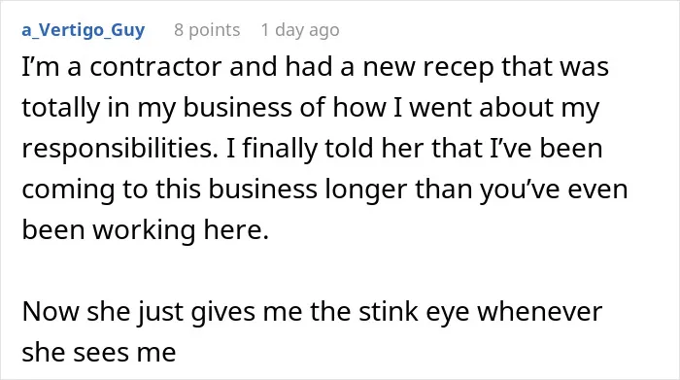
Task: Click the phrase 'you've even'
Action: pyautogui.click(x=554, y=190)
